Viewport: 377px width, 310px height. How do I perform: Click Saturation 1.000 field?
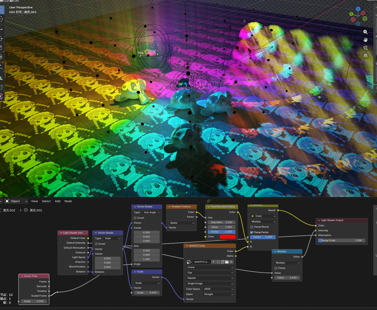(x=222, y=222)
